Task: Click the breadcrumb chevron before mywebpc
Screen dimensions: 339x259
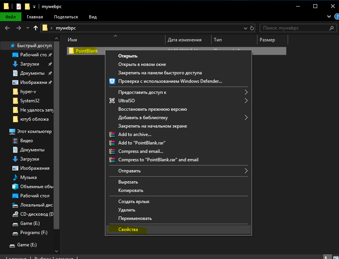Action: [51, 28]
